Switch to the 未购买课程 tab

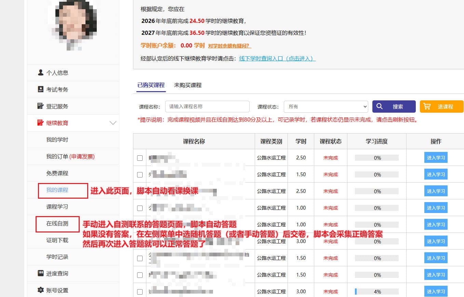coord(188,85)
